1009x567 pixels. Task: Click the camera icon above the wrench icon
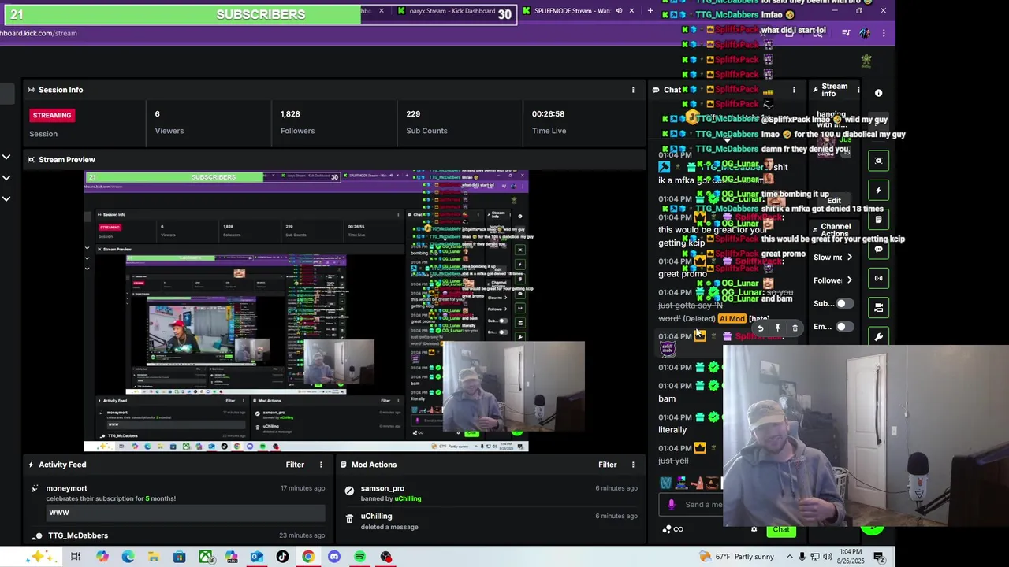tap(878, 308)
